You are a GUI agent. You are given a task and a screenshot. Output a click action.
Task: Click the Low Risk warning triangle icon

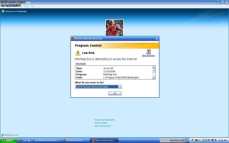(78, 53)
